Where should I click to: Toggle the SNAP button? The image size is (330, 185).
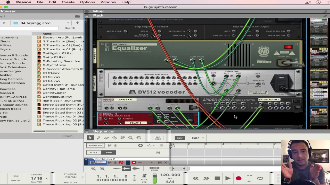pyautogui.click(x=180, y=138)
